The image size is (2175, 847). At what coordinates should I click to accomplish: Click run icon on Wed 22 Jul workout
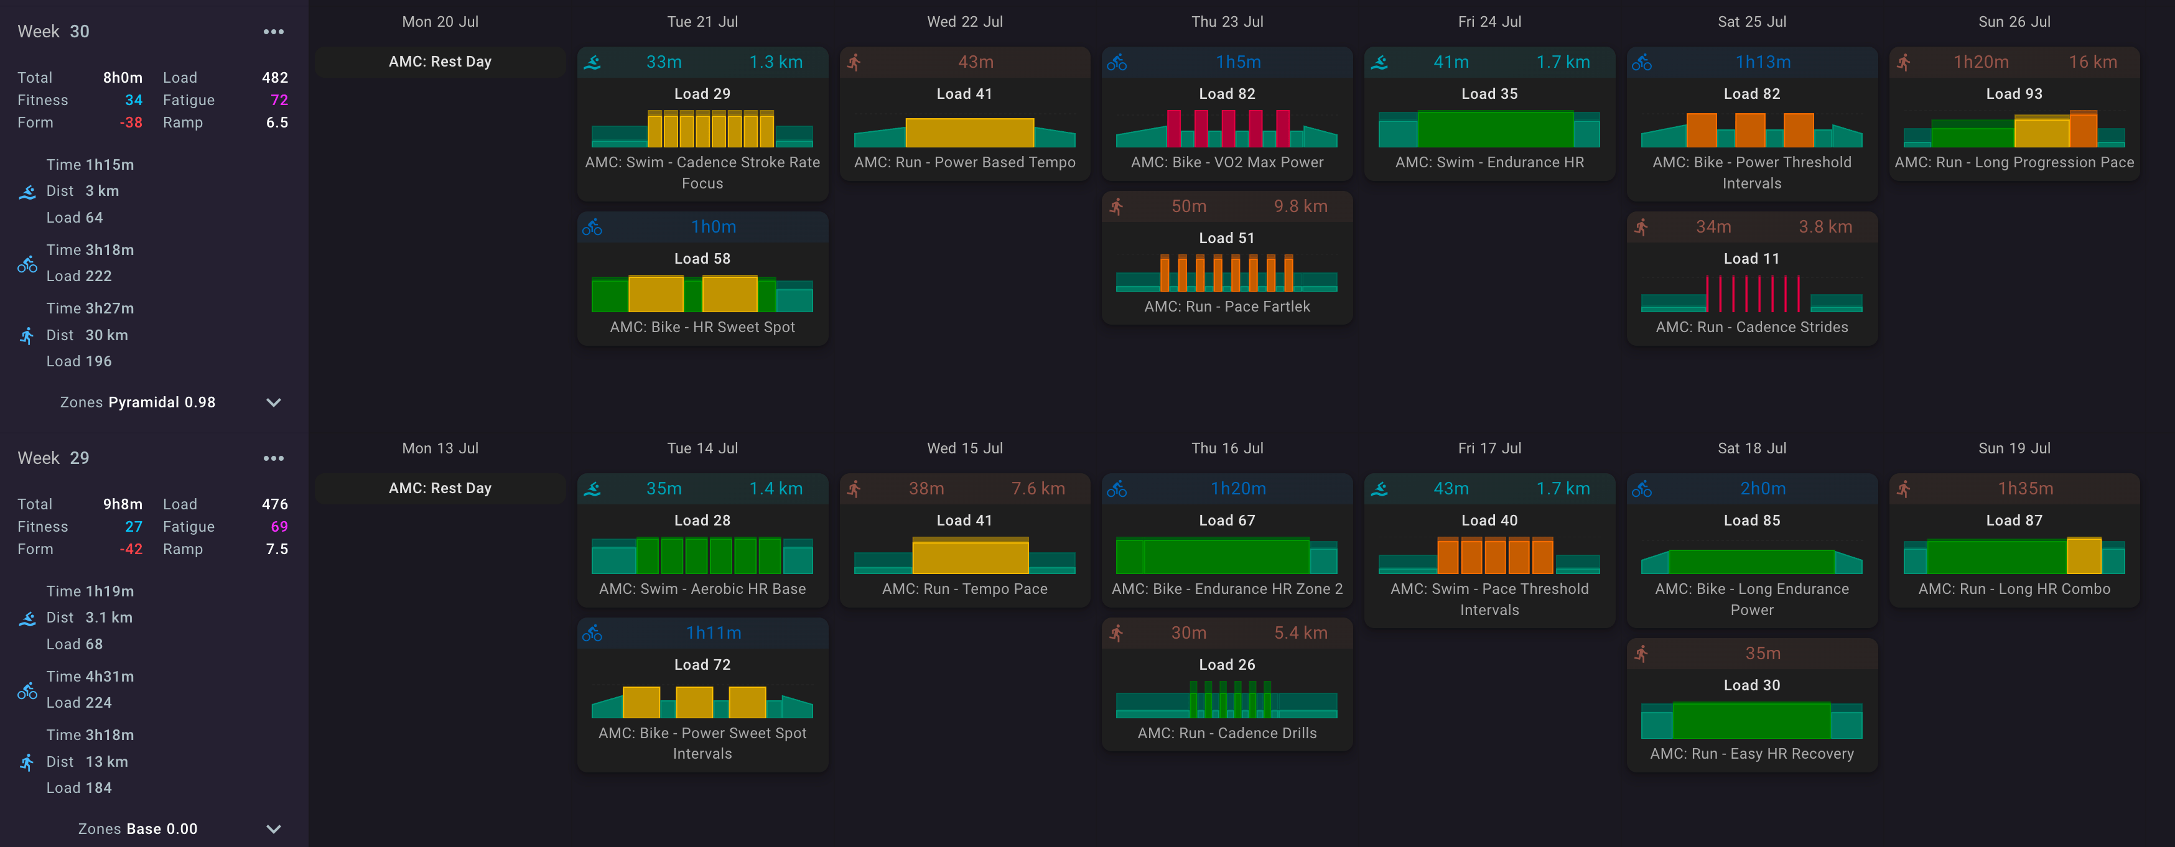click(854, 62)
